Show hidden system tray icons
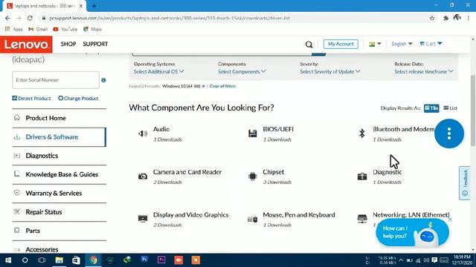Screen dimensions: 476x267 401,260
